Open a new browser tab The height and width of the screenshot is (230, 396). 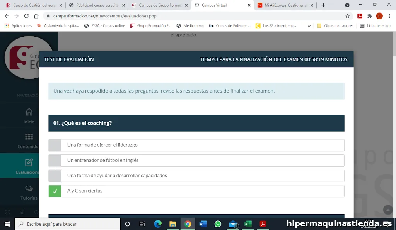(323, 5)
